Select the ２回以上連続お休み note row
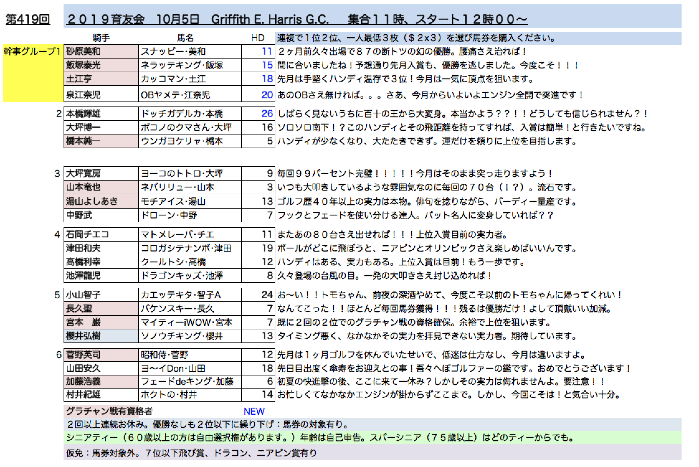 pos(372,424)
